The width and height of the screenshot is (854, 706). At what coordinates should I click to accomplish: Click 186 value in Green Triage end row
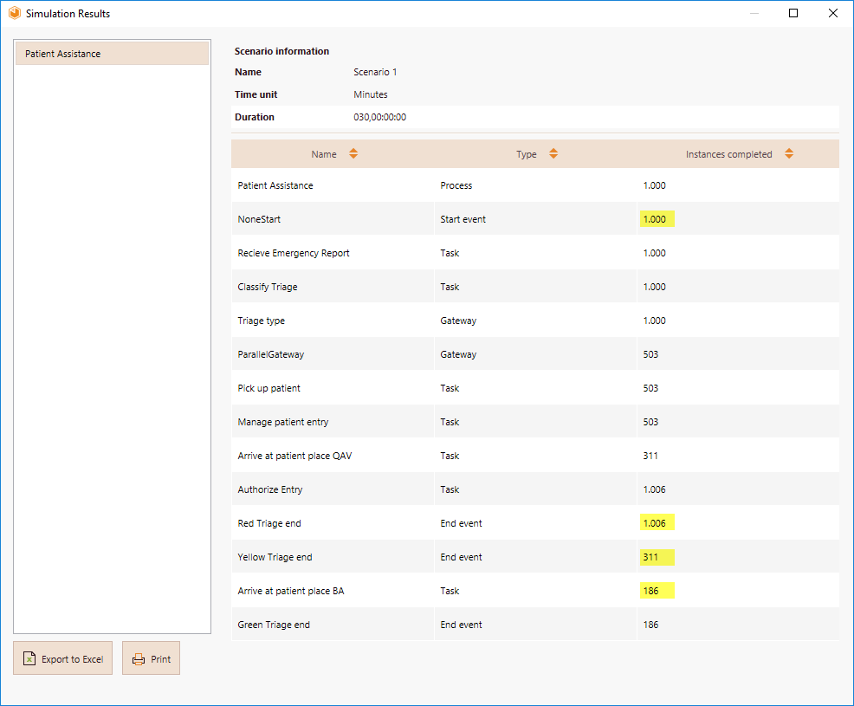point(650,625)
